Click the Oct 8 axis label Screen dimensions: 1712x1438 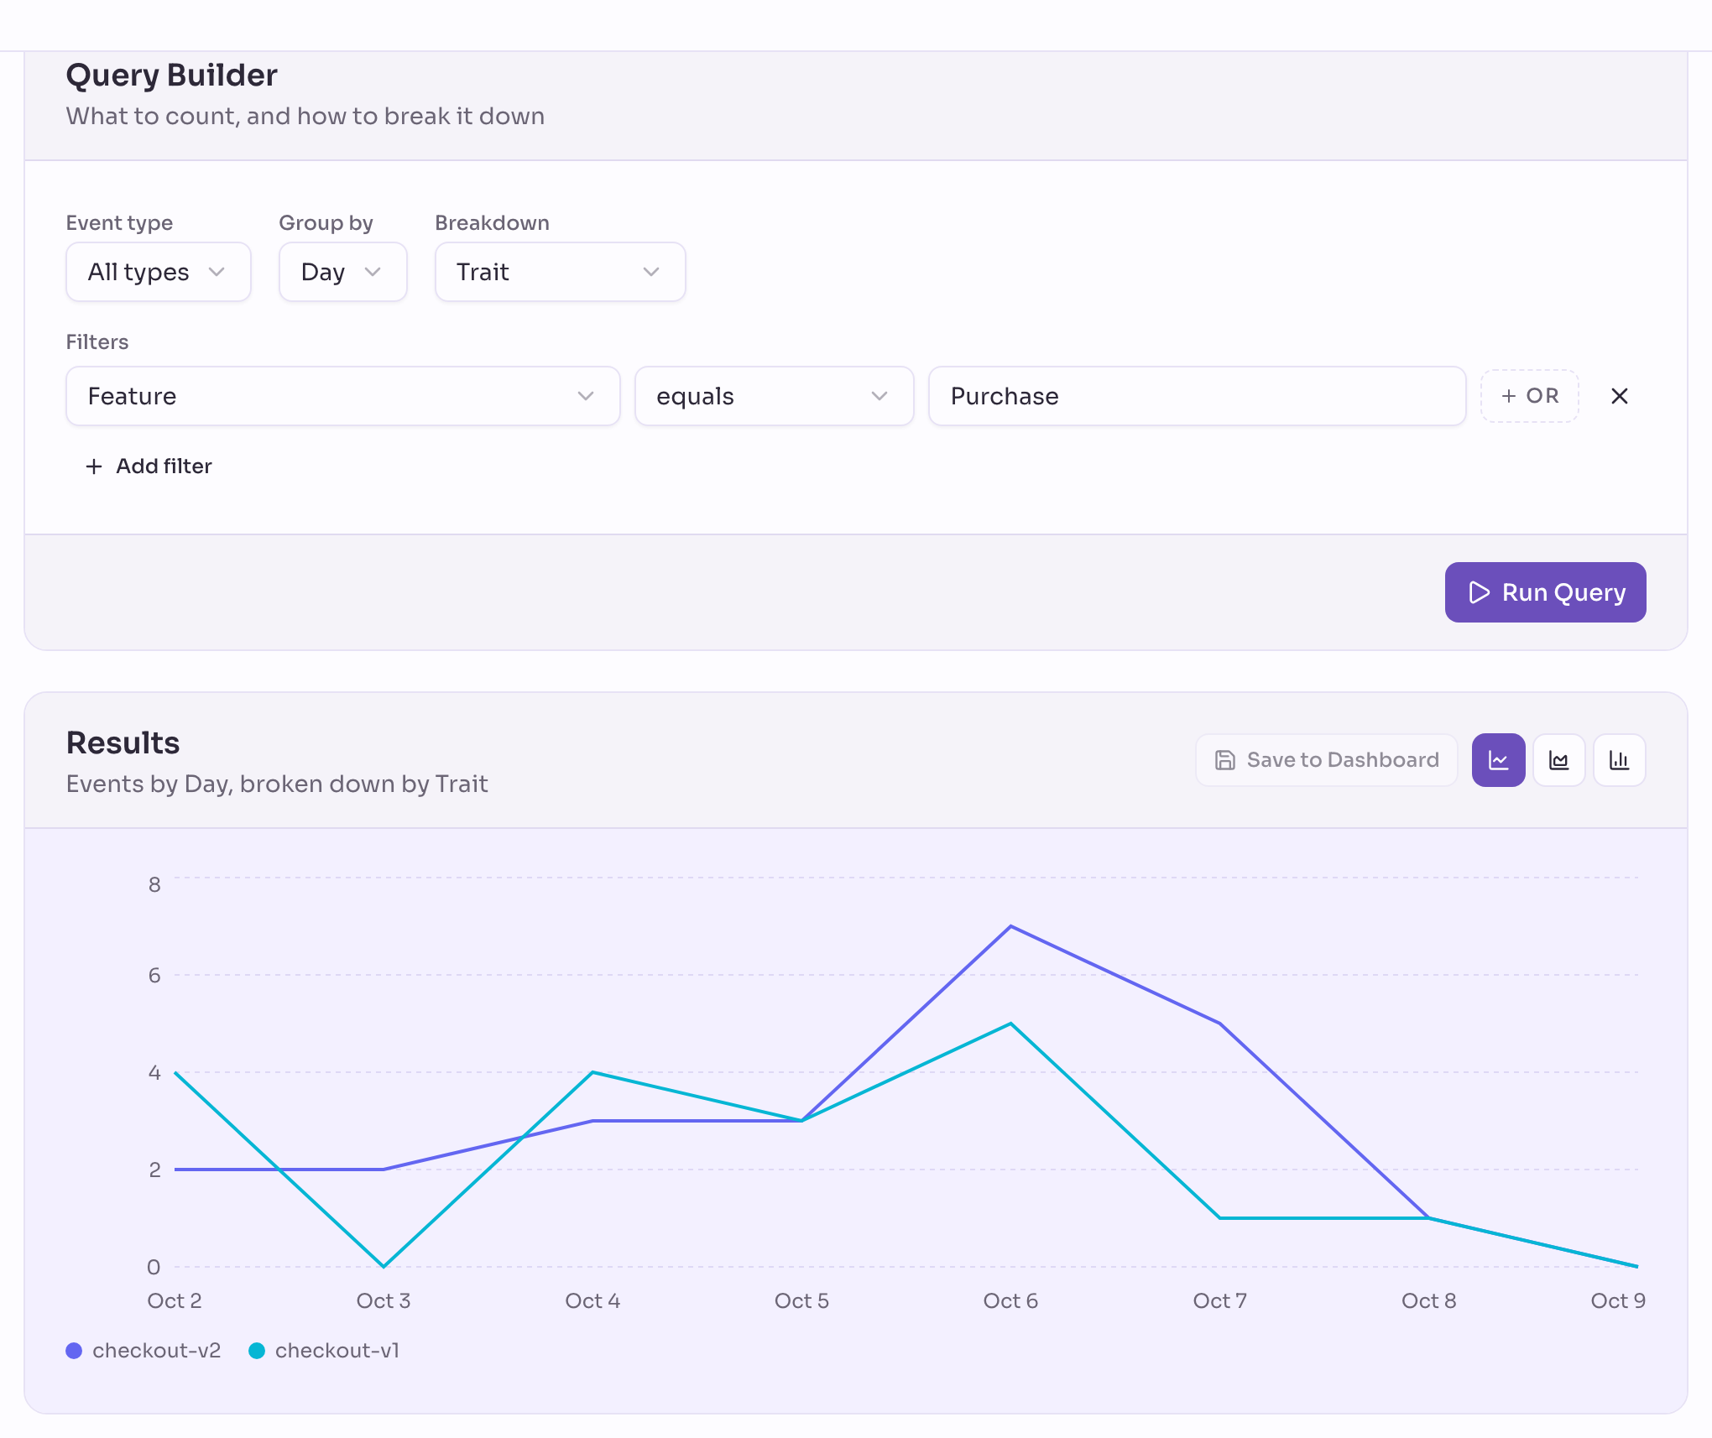point(1428,1300)
